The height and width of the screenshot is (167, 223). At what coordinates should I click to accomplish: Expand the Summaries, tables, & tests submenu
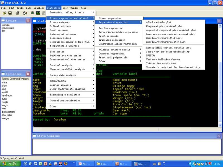(x=71, y=13)
